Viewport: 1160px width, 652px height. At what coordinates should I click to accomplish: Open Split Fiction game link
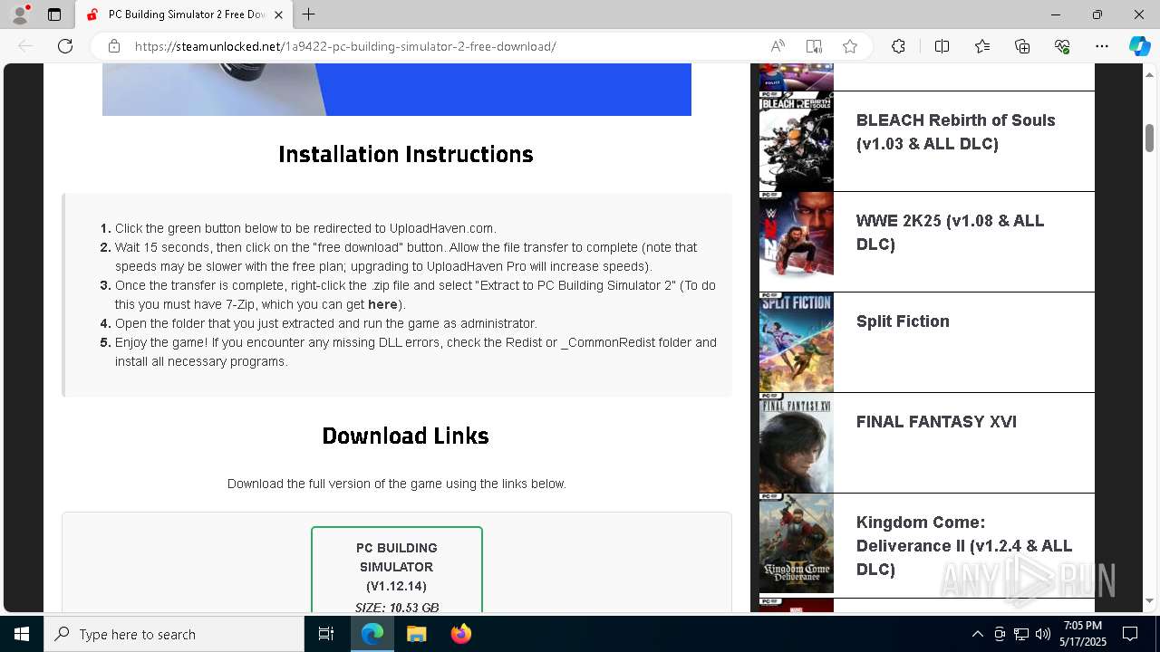pyautogui.click(x=903, y=321)
